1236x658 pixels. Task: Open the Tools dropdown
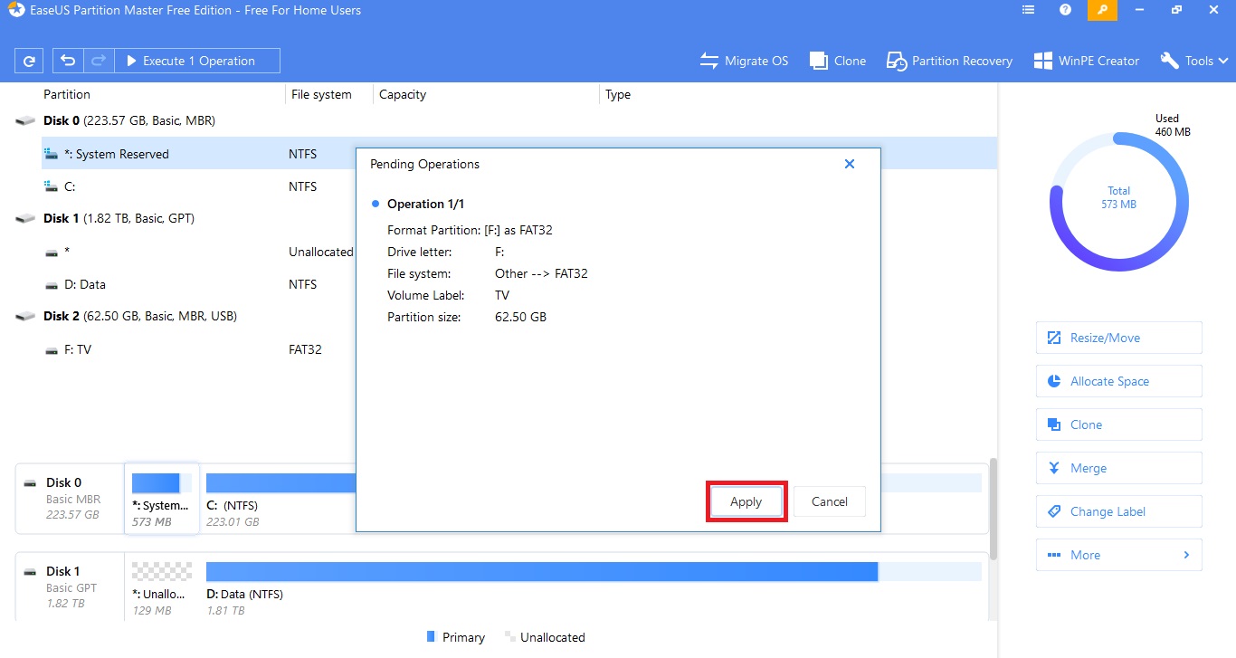1193,60
